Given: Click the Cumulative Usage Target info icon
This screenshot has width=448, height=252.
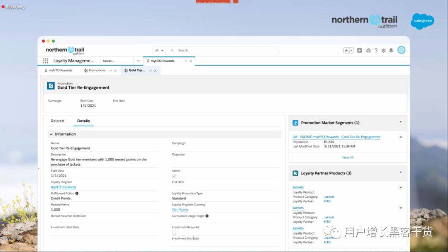Looking at the screenshot, I should click(207, 216).
